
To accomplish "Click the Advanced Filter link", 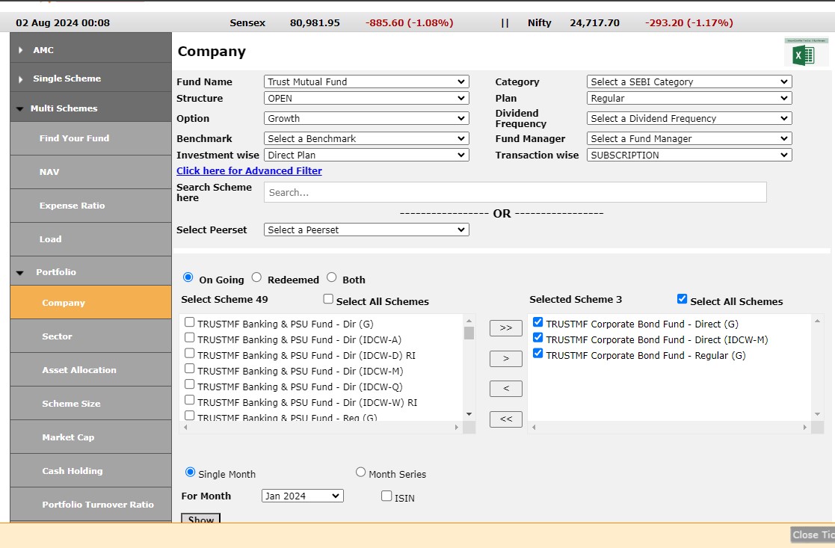I will point(249,170).
